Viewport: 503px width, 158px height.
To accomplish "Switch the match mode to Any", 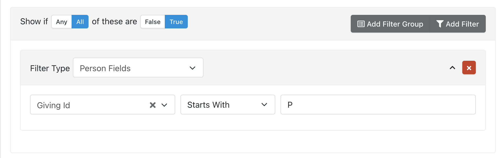I will click(x=62, y=22).
